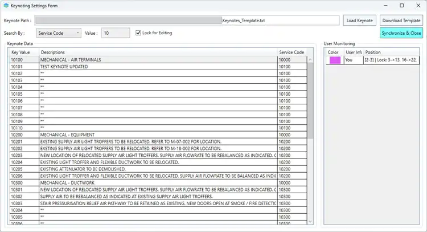Image resolution: width=427 pixels, height=232 pixels.
Task: Select key value cell 10204
Action: tap(24, 162)
